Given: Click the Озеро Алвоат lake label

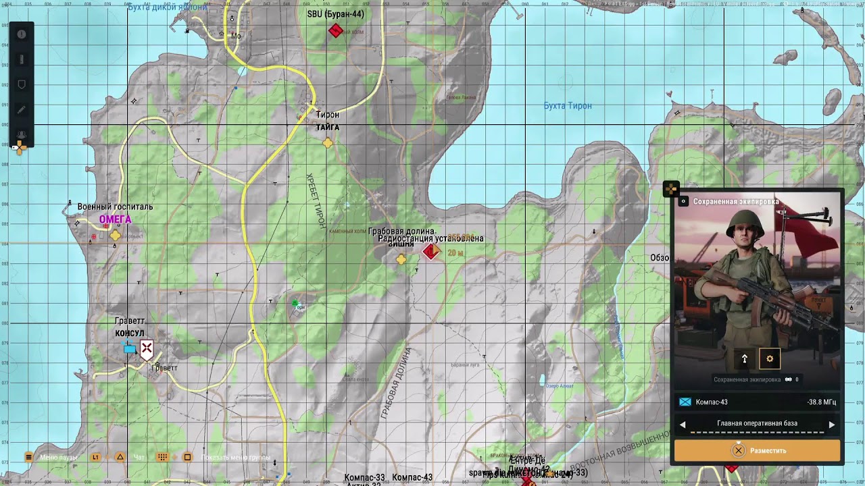Looking at the screenshot, I should point(560,385).
